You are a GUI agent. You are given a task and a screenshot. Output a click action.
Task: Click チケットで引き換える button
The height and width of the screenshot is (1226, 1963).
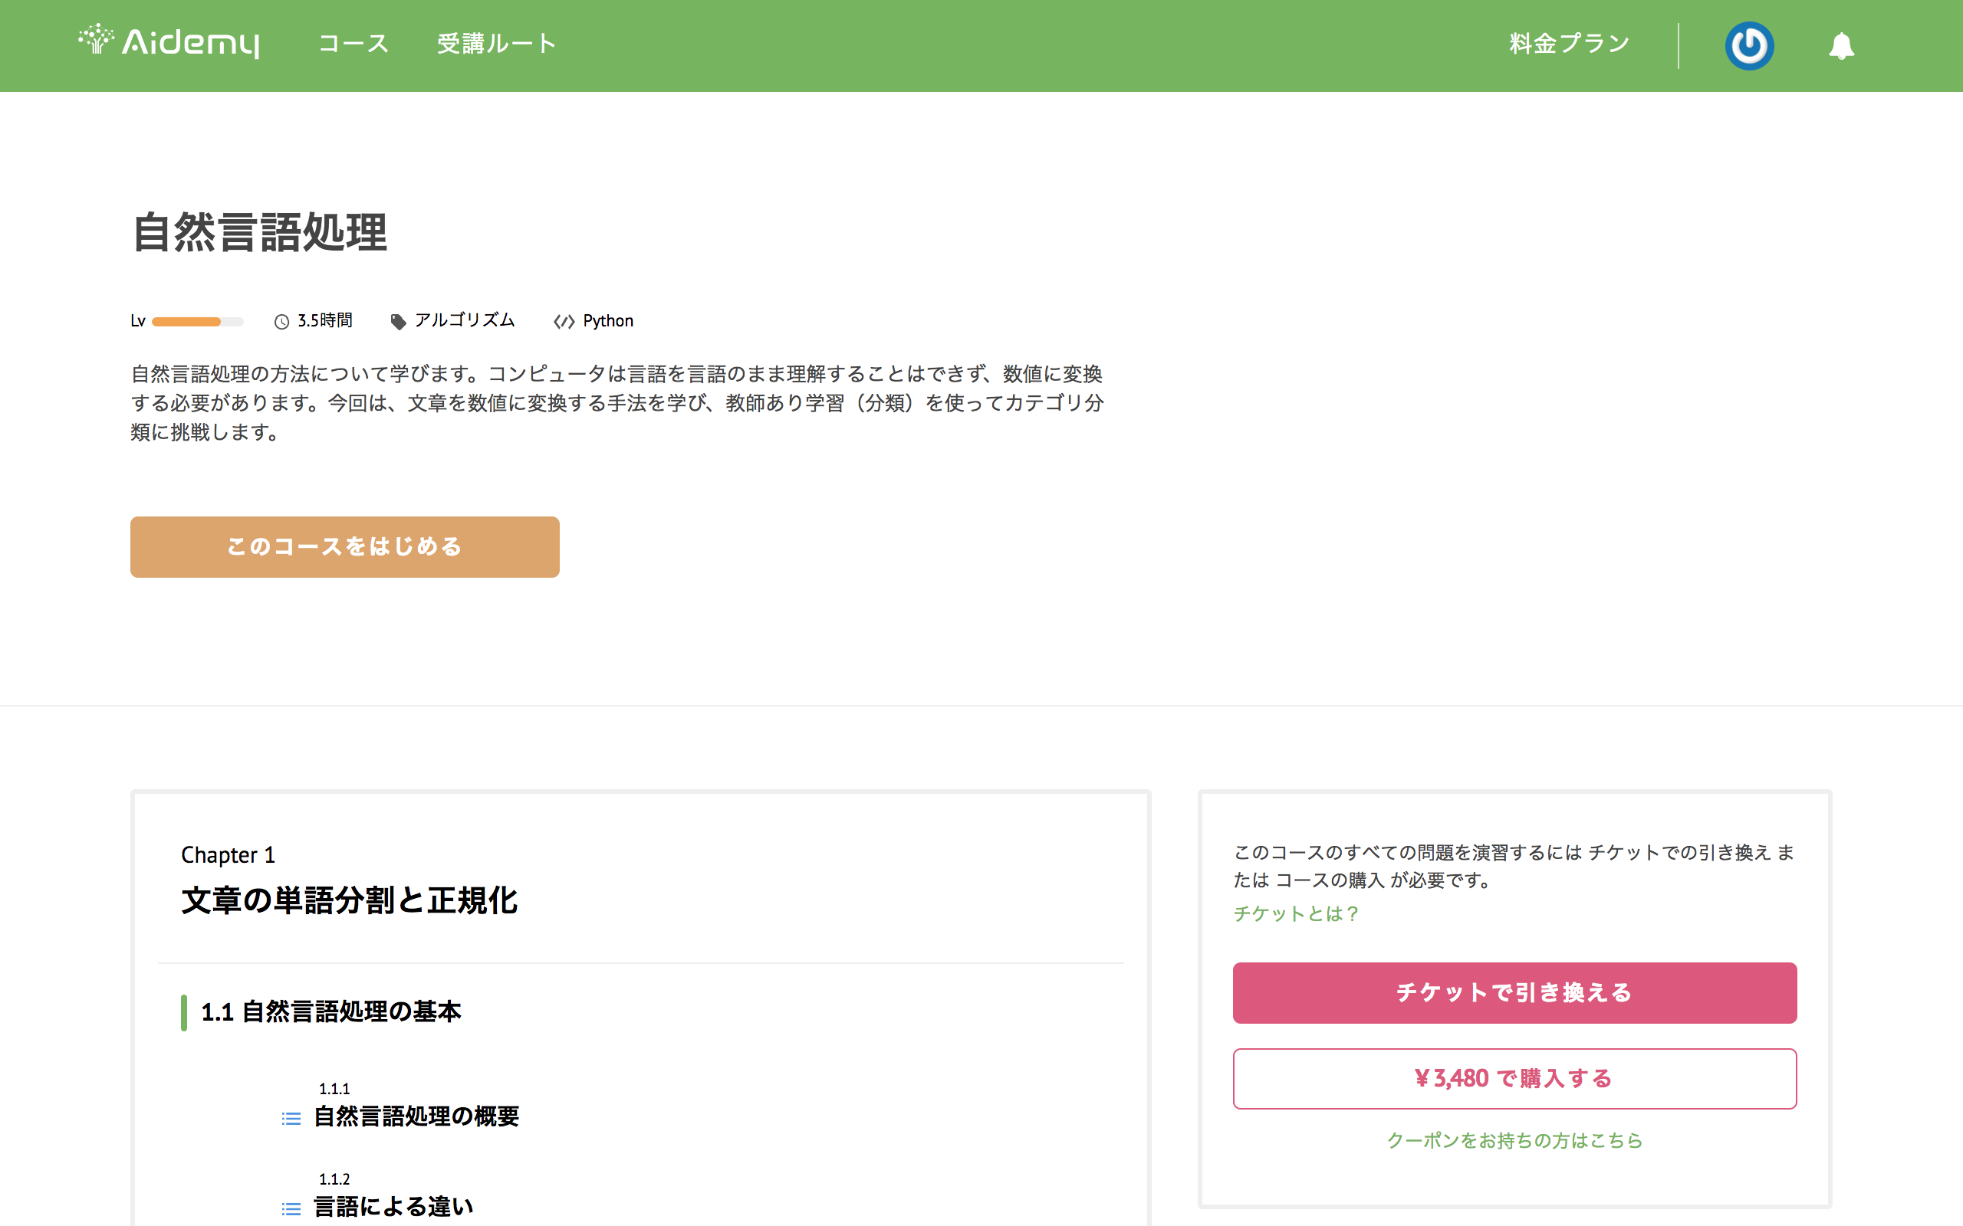pos(1514,992)
